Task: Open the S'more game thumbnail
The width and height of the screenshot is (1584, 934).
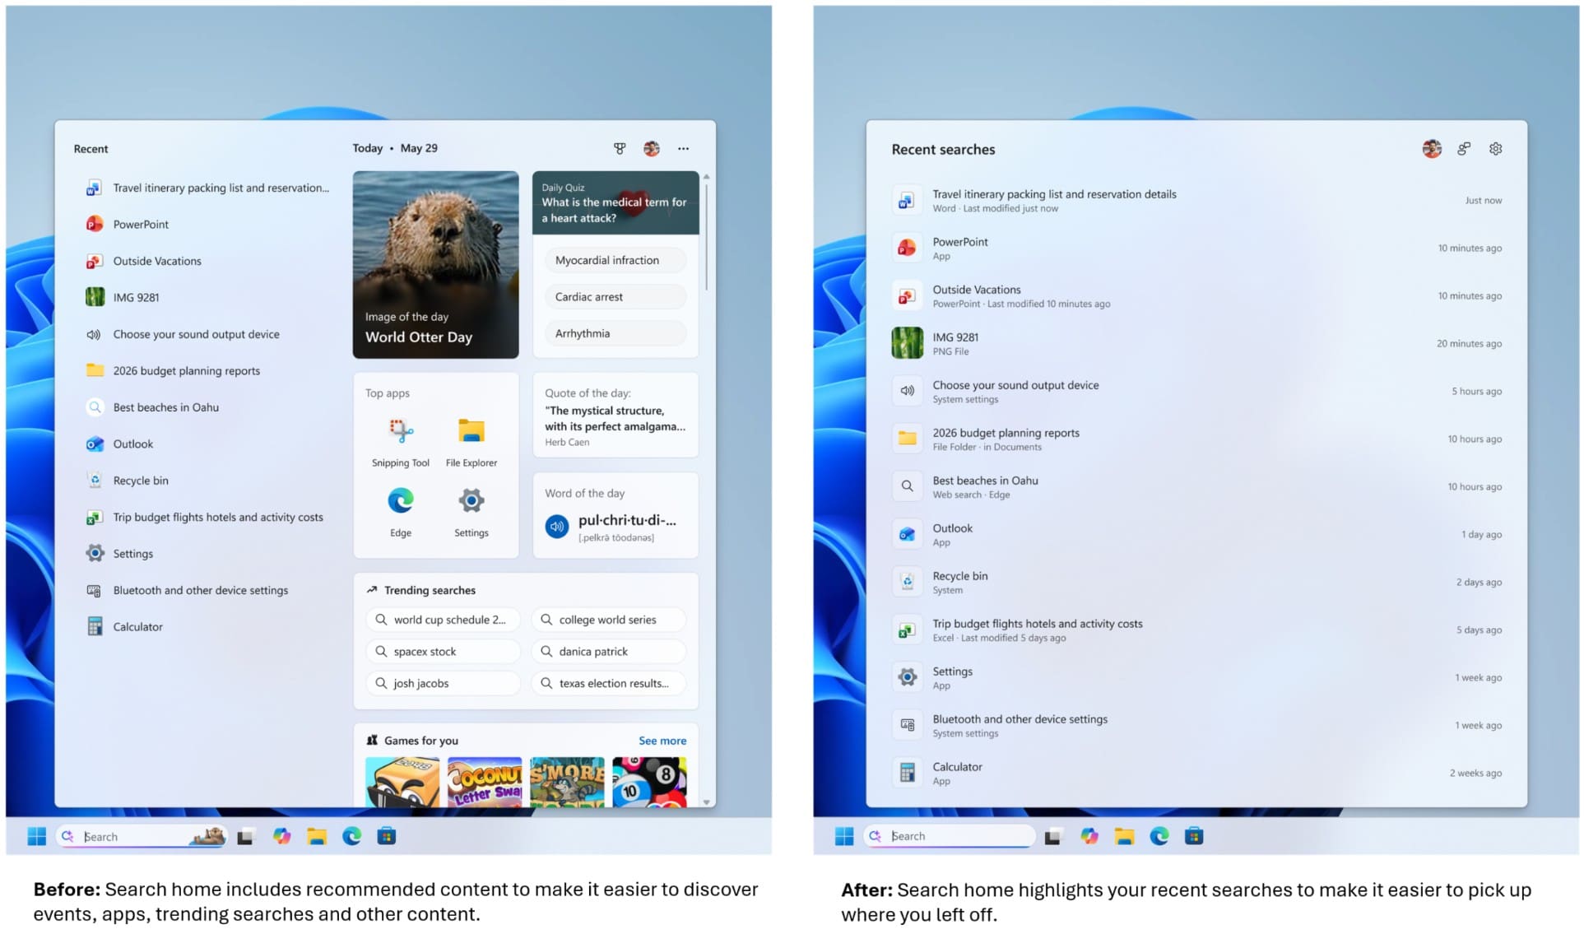Action: point(567,782)
